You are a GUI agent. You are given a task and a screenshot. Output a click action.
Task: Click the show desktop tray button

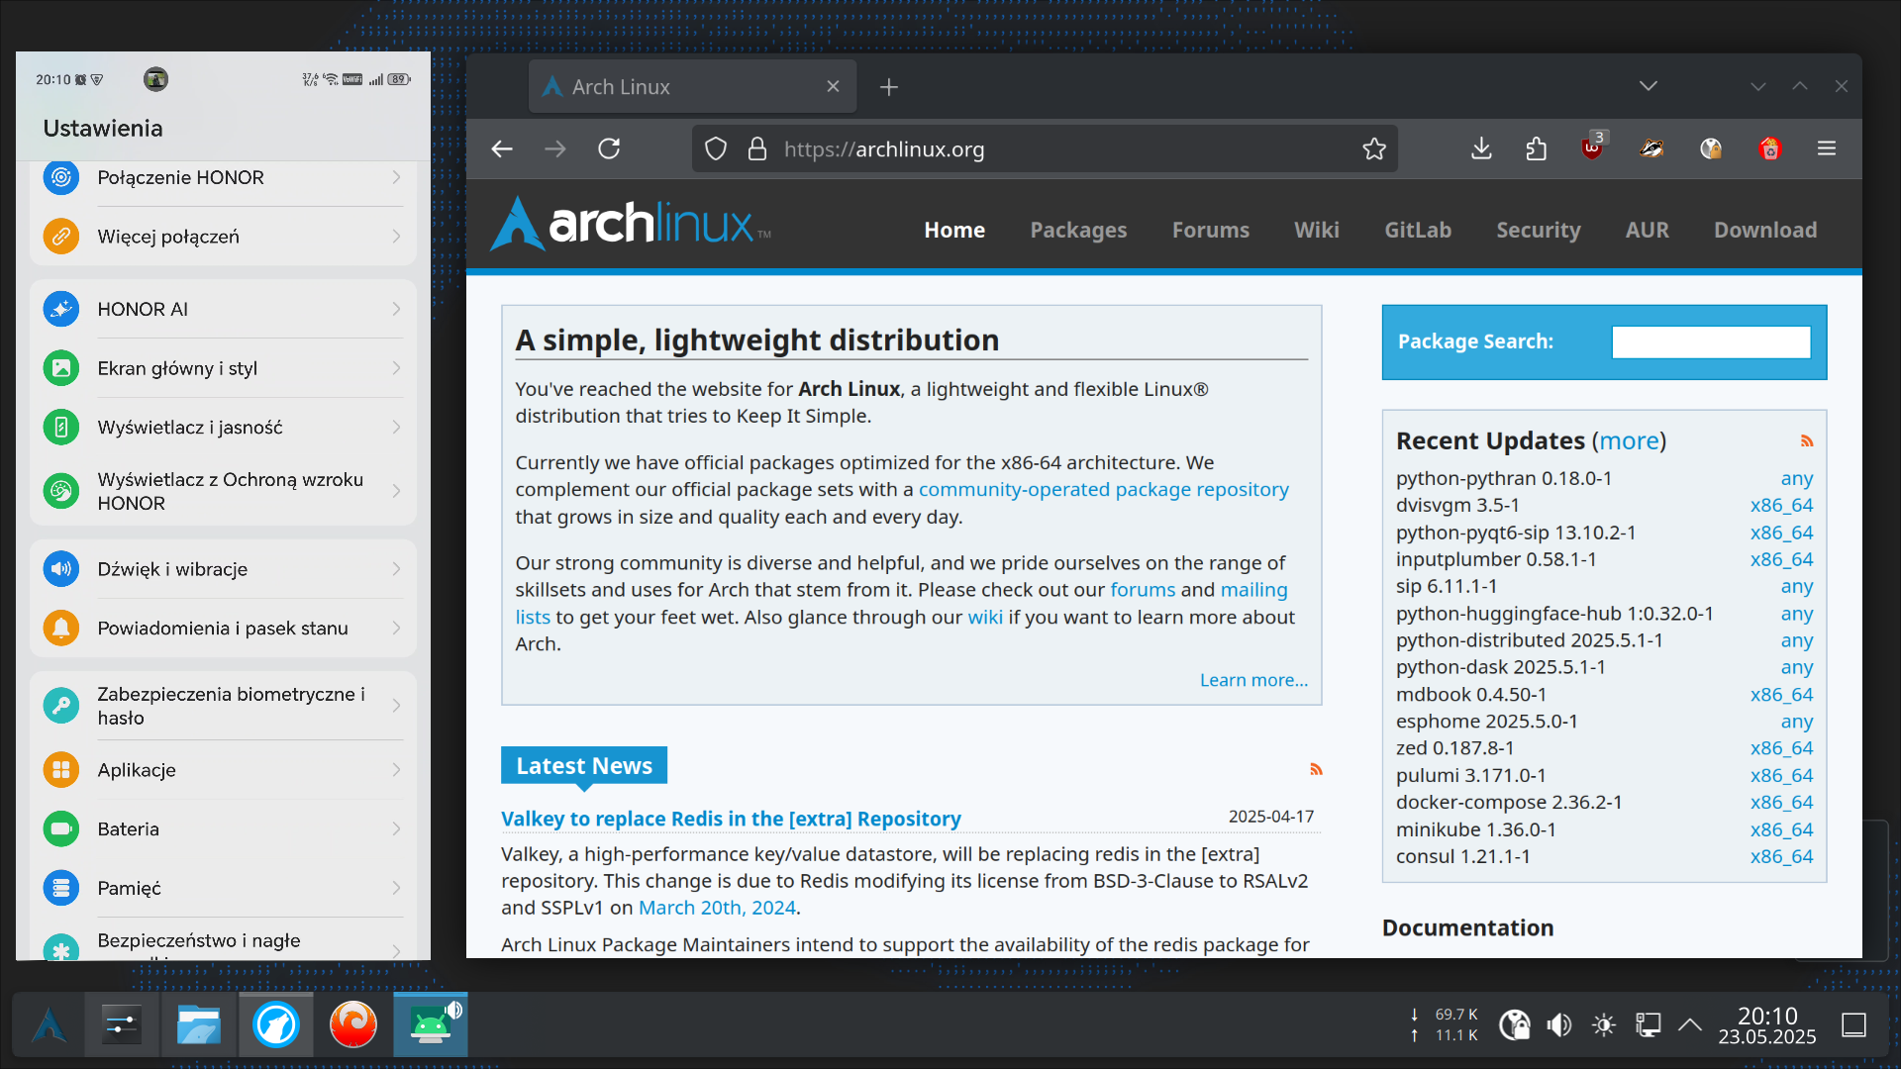(1853, 1025)
